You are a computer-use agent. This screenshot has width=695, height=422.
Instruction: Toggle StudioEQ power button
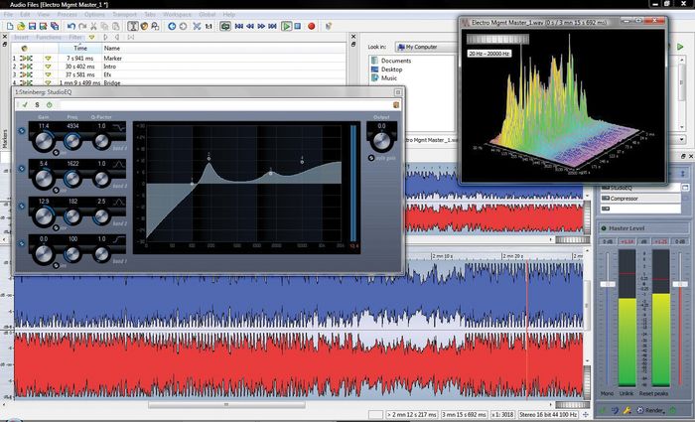pos(50,105)
